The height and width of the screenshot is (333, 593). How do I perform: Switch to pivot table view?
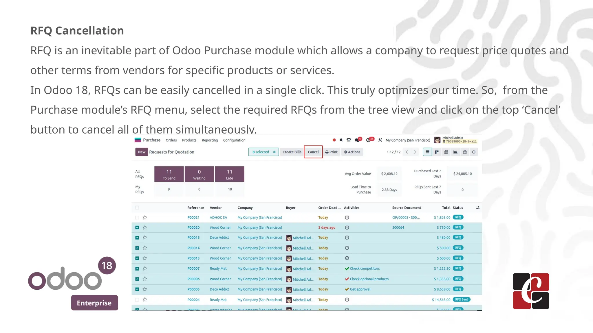446,152
